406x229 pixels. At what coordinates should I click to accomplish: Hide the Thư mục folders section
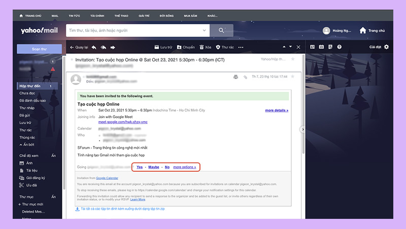[x=53, y=197]
